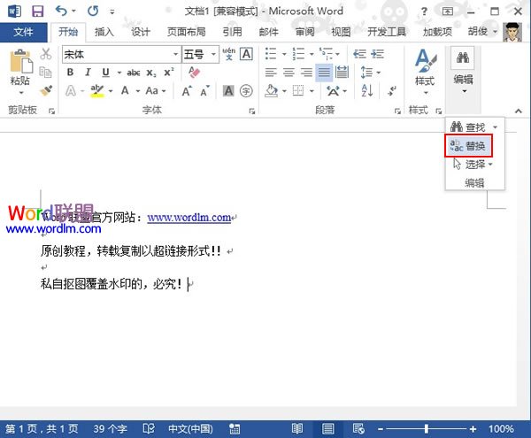
Task: Add the phonetic guide (wén) to text
Action: [228, 54]
